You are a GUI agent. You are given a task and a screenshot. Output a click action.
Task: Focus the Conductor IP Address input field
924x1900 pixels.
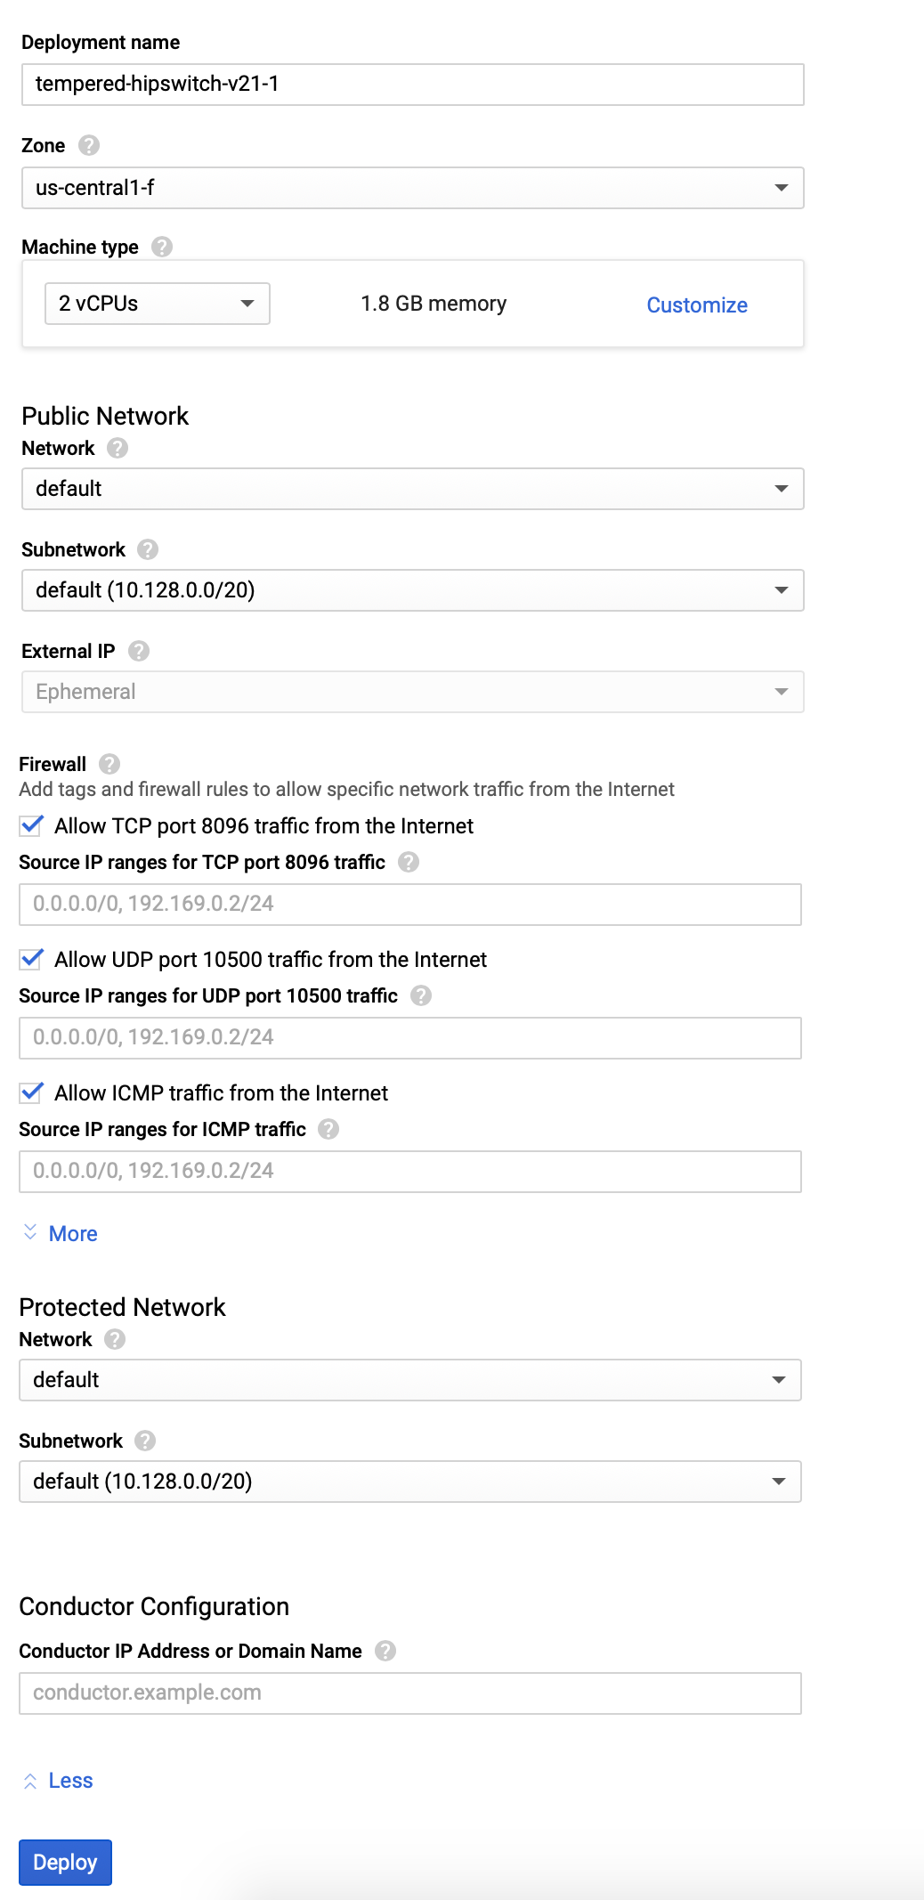[x=409, y=1693]
